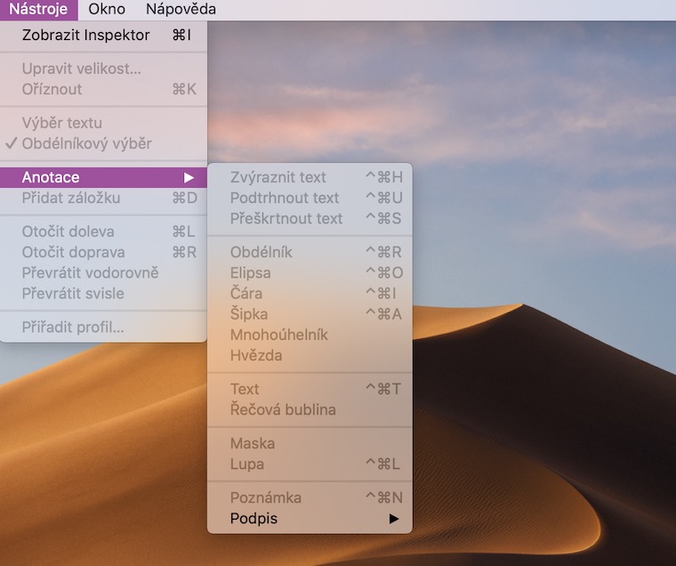Choose Maska annotation
676x566 pixels.
(x=310, y=444)
